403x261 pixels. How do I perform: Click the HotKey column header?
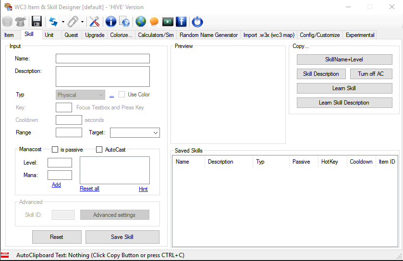pyautogui.click(x=332, y=162)
